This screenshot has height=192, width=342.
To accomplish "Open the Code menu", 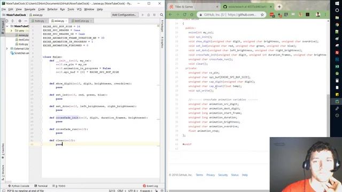I will click(x=41, y=10).
